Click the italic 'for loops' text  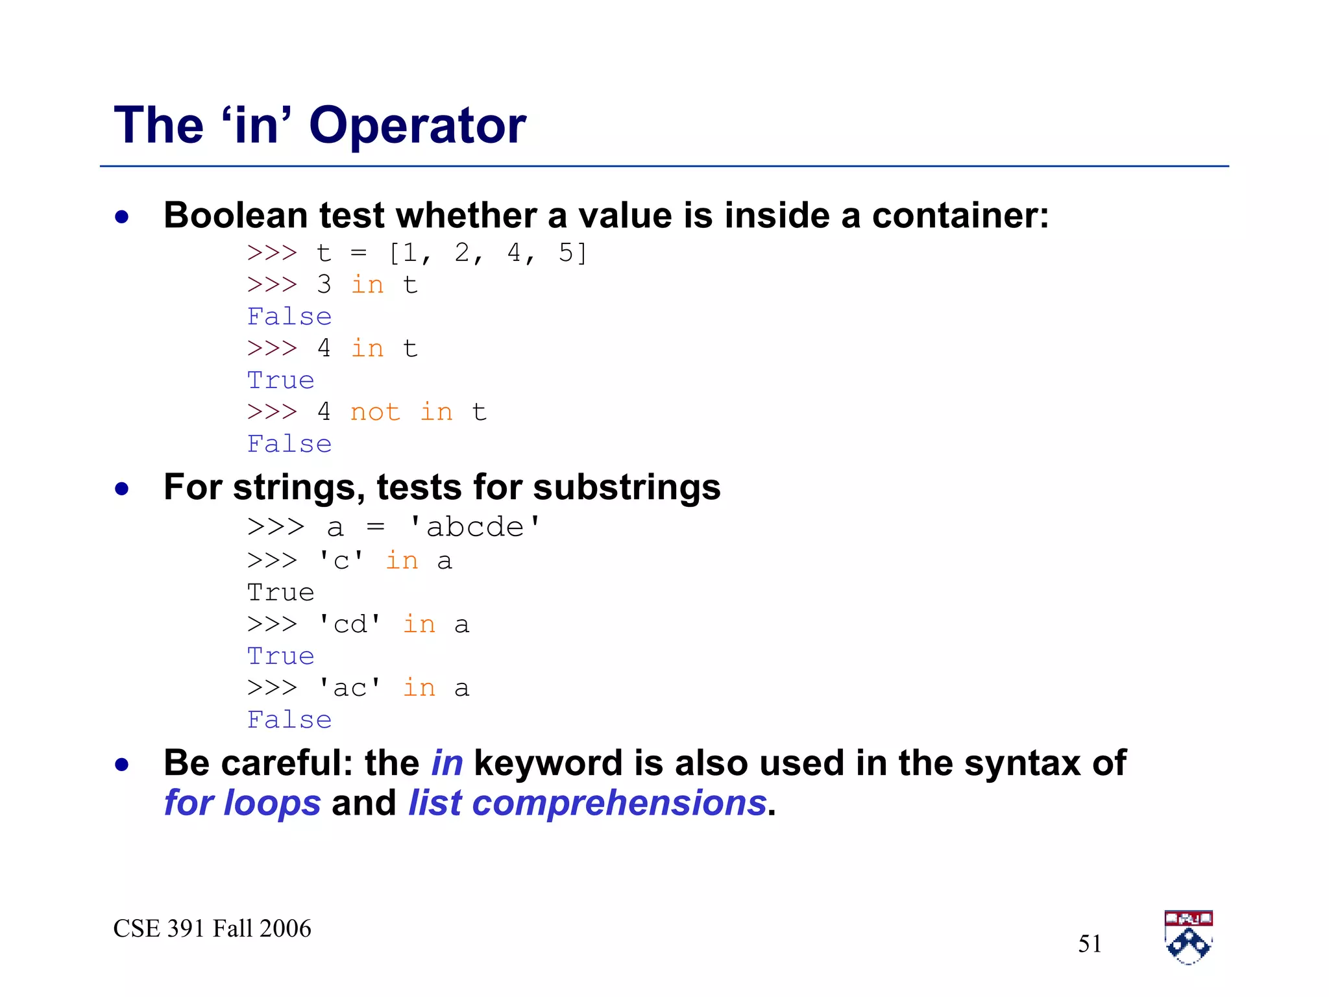(x=242, y=803)
